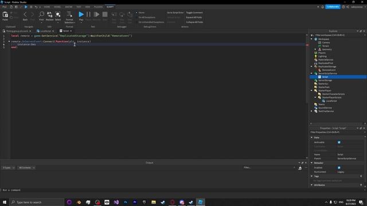Viewport: 367px width, 206px height.
Task: Select ServerStorage in Explorer
Action: [325, 80]
